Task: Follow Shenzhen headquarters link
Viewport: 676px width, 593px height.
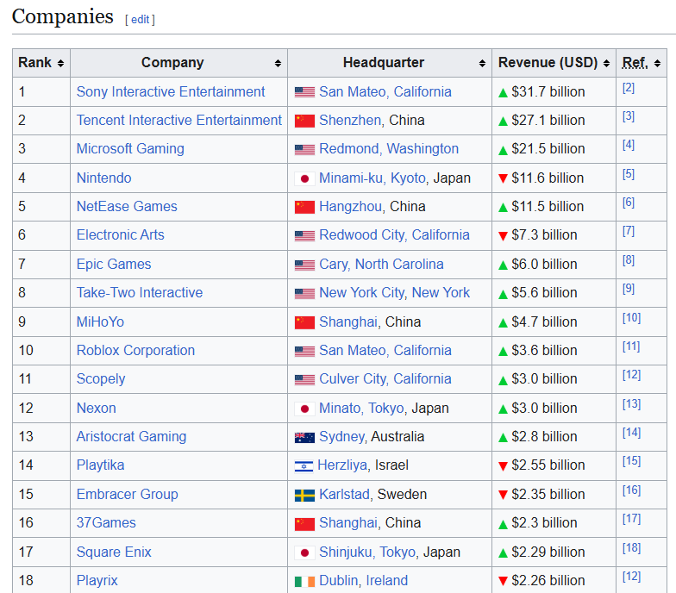Action: tap(350, 121)
